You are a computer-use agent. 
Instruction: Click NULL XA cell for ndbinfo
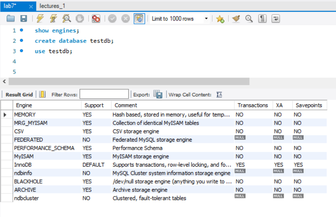(x=283, y=173)
